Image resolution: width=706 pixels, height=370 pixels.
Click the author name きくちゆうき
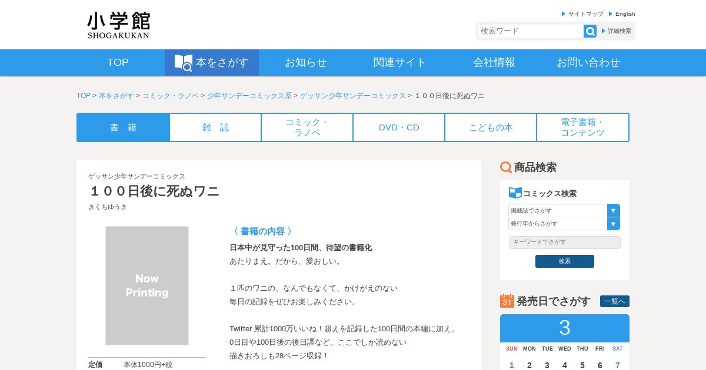(108, 207)
